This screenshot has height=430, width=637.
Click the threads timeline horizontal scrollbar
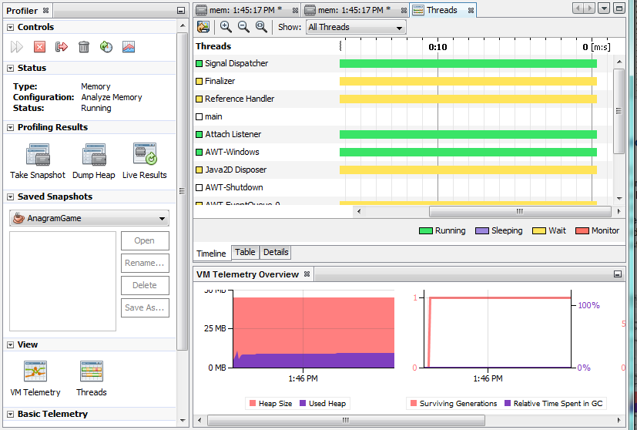click(519, 211)
